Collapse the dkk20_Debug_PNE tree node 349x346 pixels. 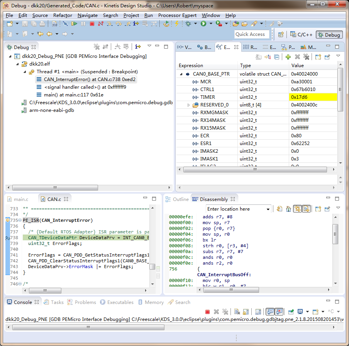tap(10, 56)
